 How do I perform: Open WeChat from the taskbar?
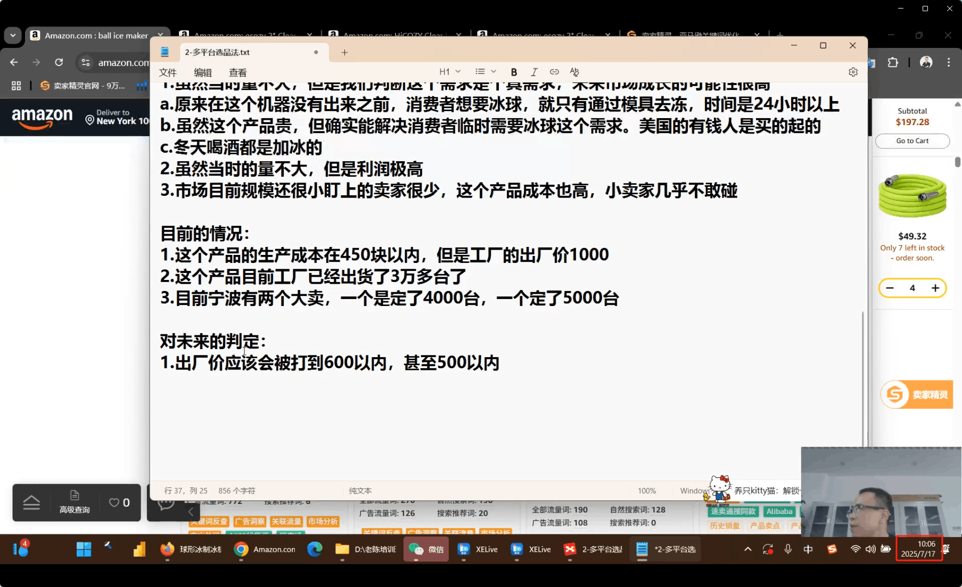tap(426, 549)
